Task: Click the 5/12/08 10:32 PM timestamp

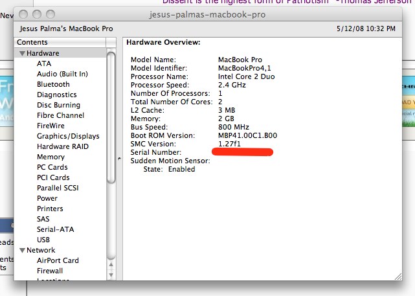Action: coord(366,28)
